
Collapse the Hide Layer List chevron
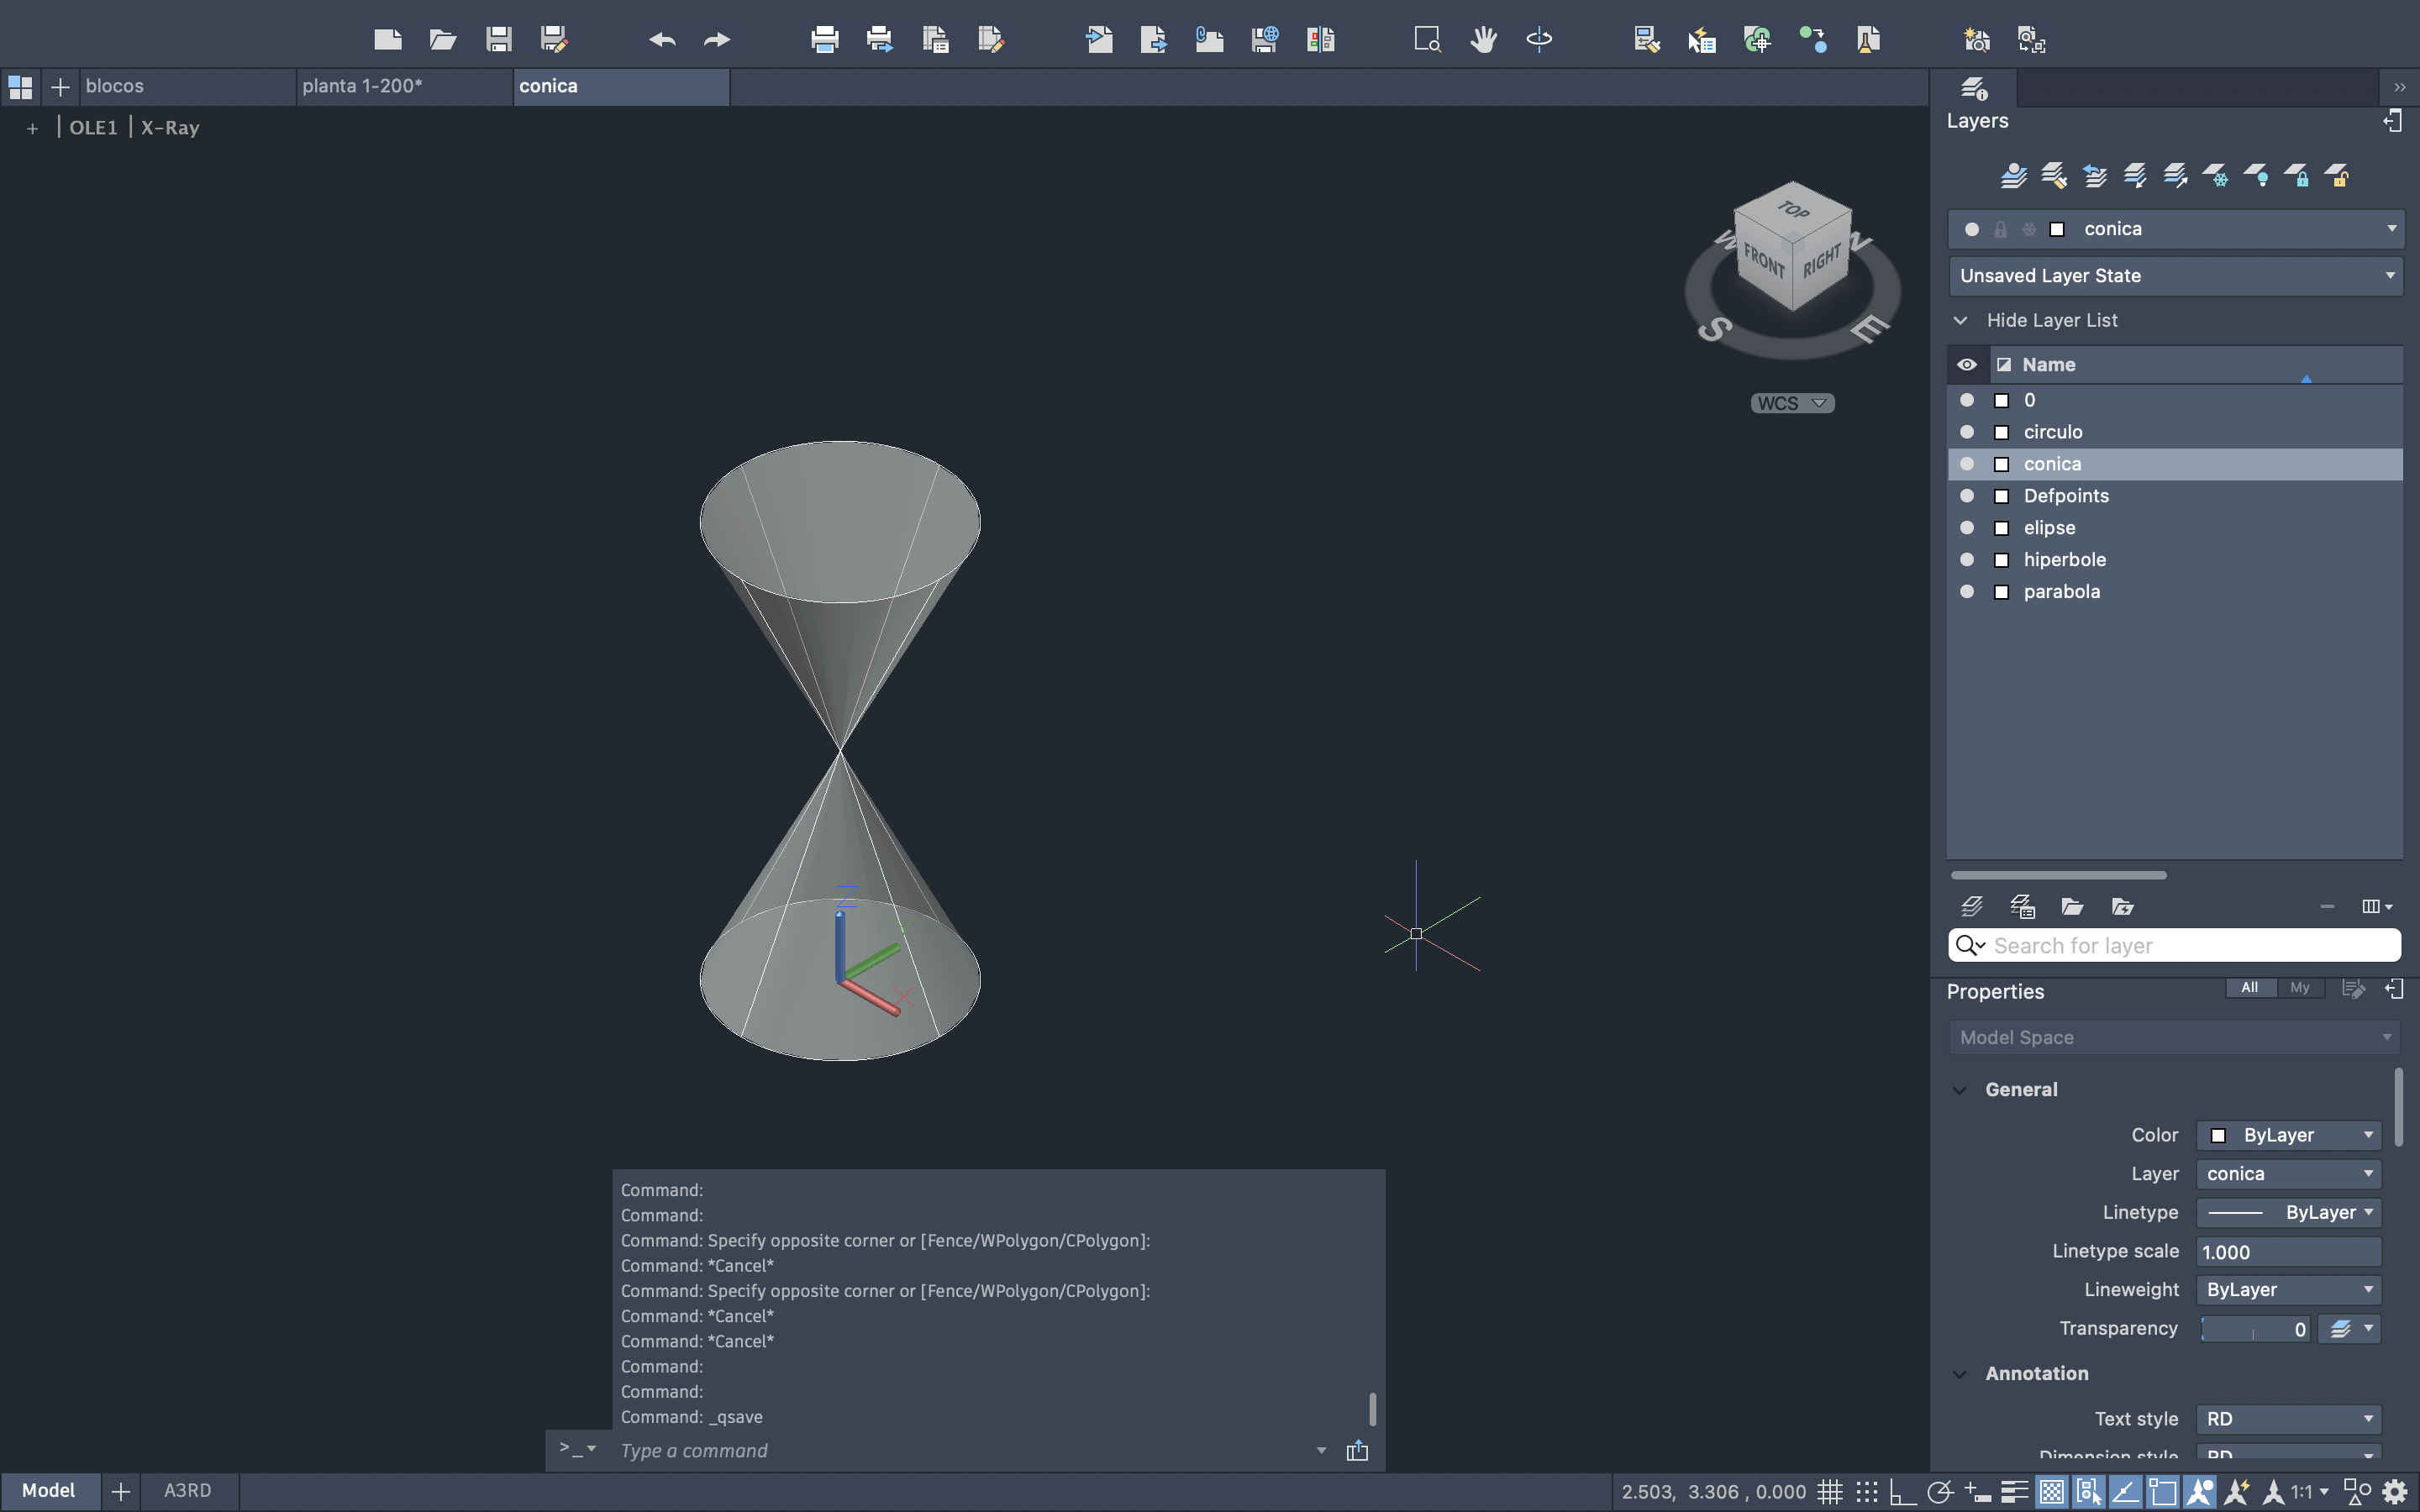[x=1961, y=321]
